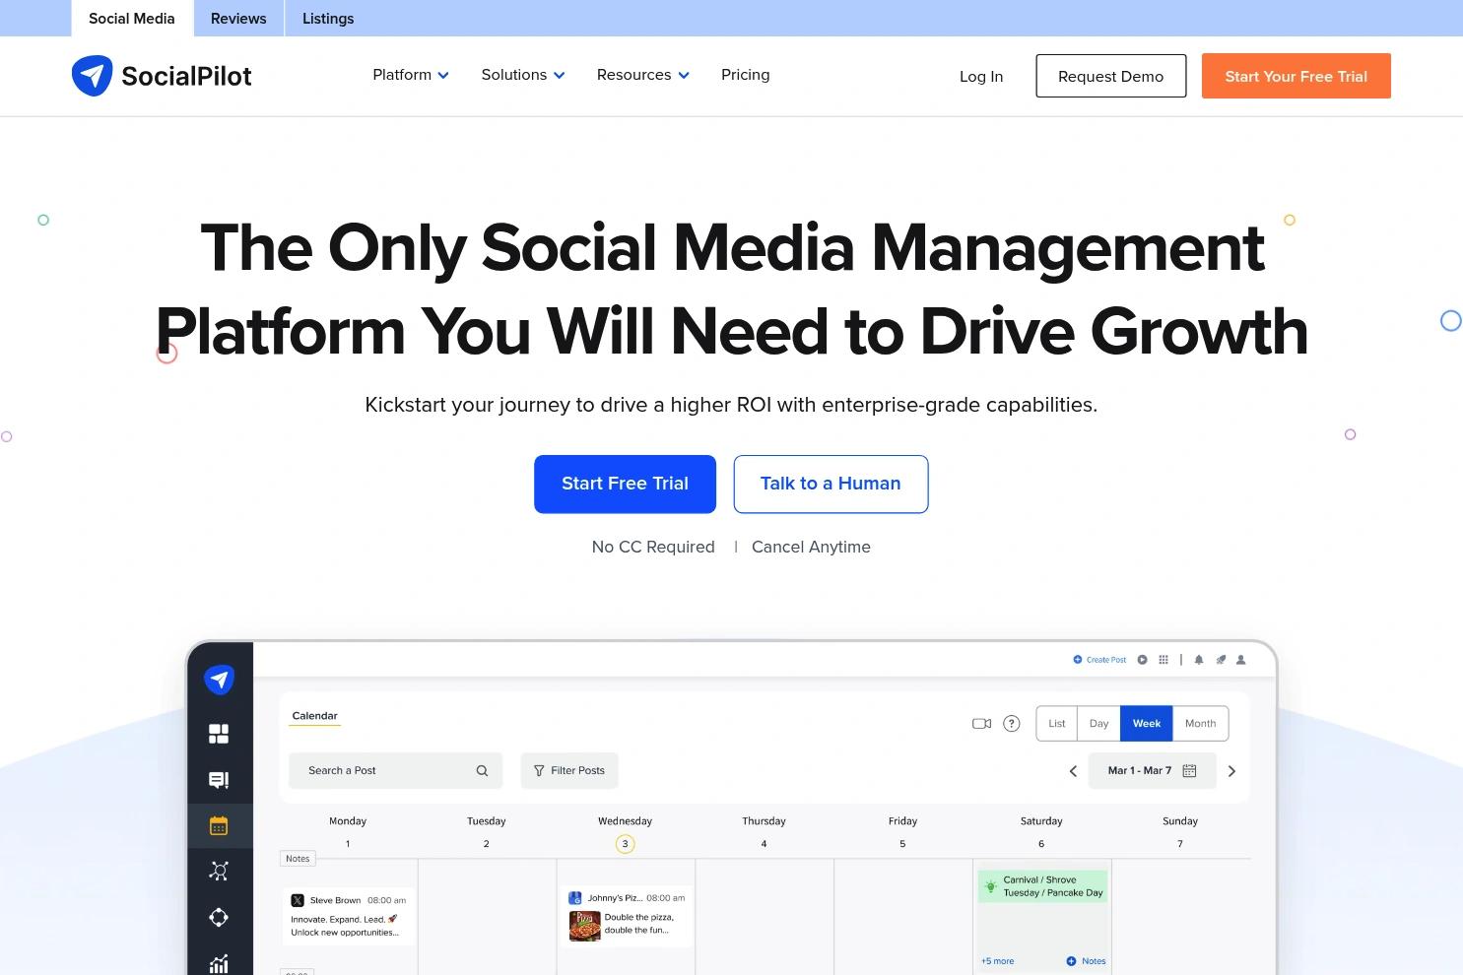The width and height of the screenshot is (1463, 975).
Task: Click the Log In link
Action: [x=981, y=76]
